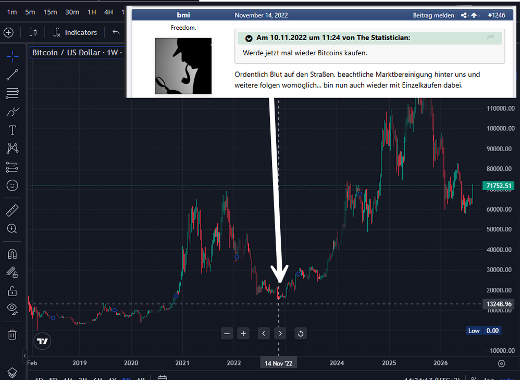This screenshot has height=380, width=521.
Task: Switch to the 5m timeframe
Action: 30,13
